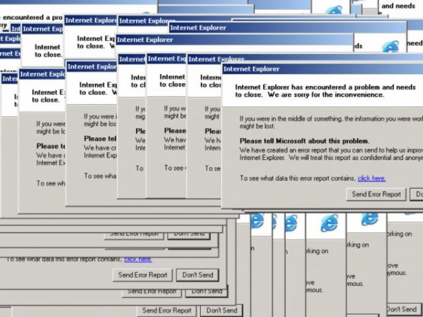Click the IE logo left of 'and needs' text
The image size is (423, 317).
coord(333,10)
